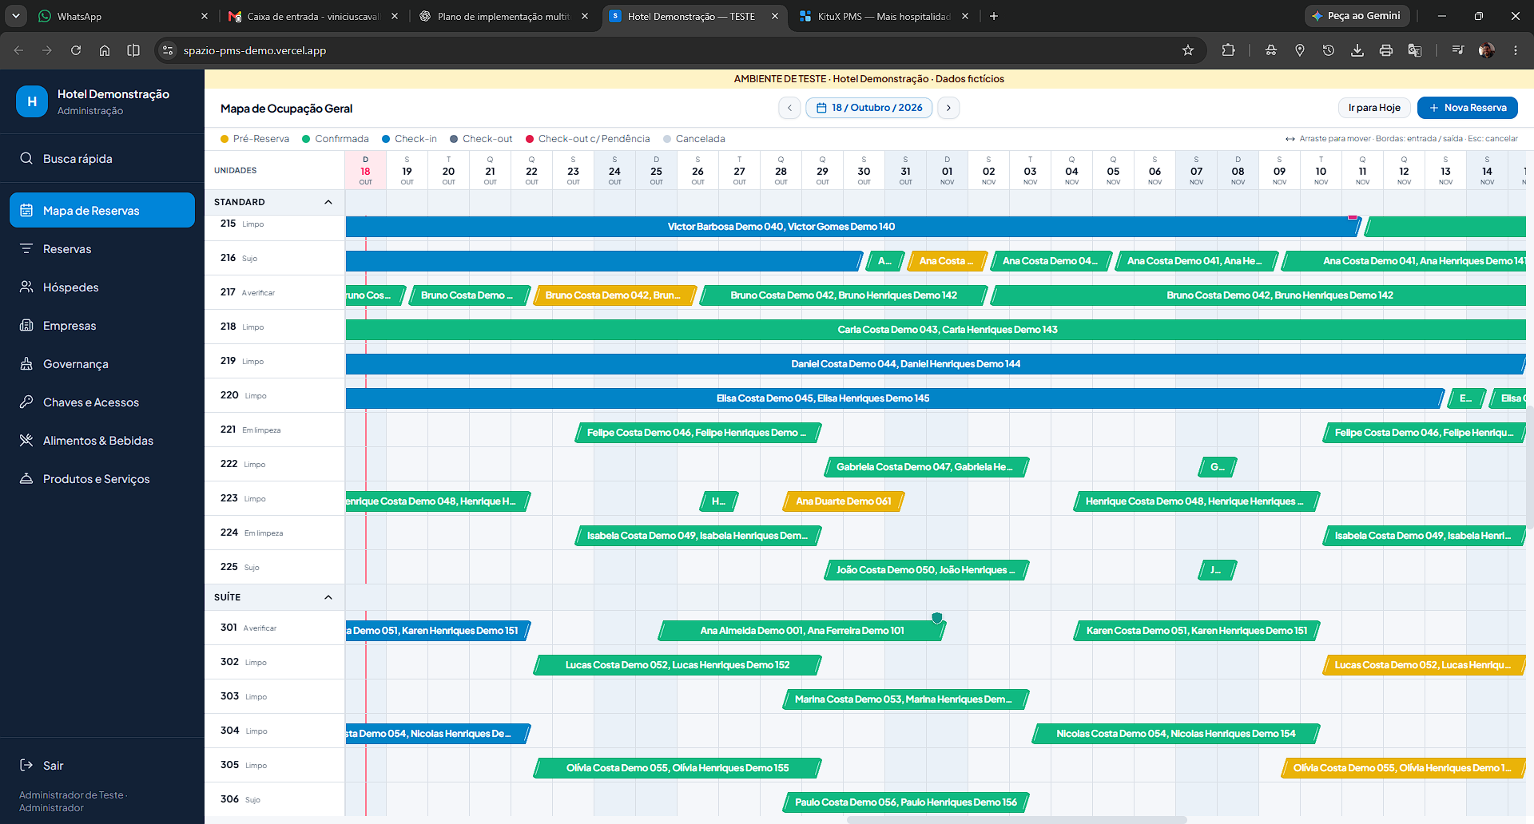1534x824 pixels.
Task: Select Carla Costa Demo 043 reservation bar
Action: [936, 330]
